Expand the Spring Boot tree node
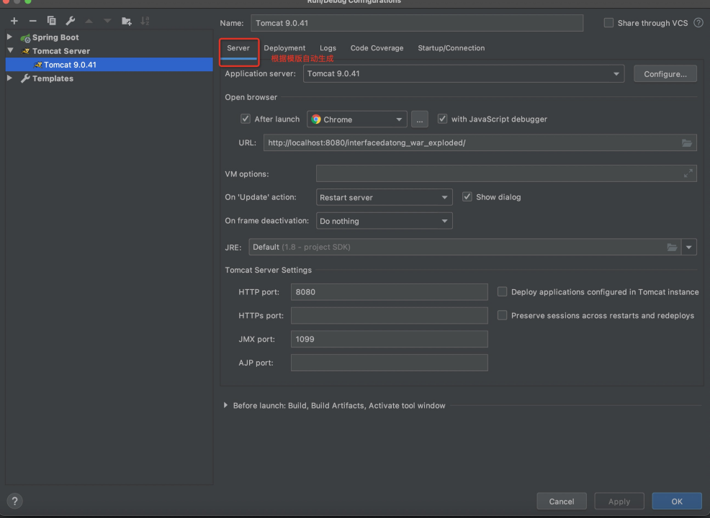 pos(9,37)
